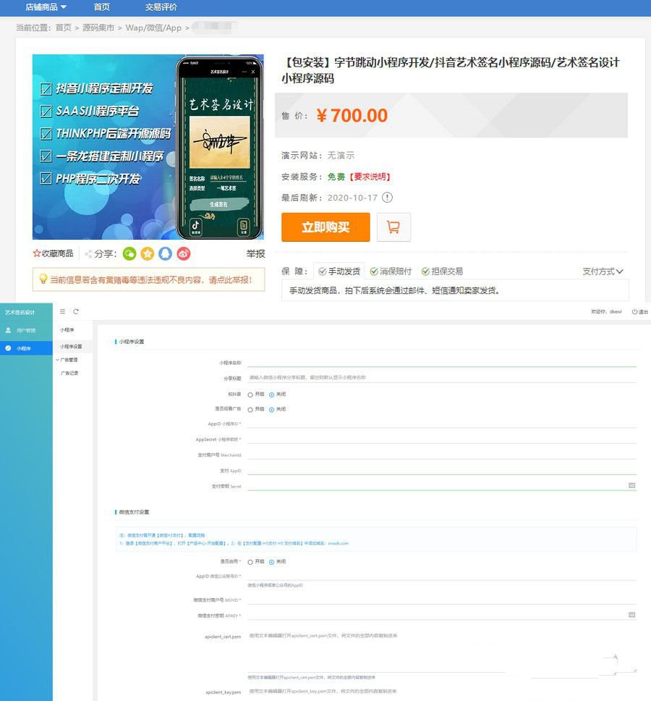Collapse sidebar using the hamburger menu icon
This screenshot has height=701, width=651.
coord(62,311)
